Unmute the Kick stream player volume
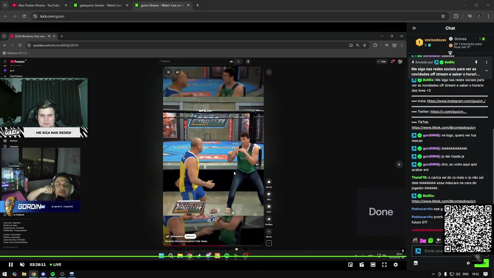Viewport: 494px width, 278px height. pos(22,264)
